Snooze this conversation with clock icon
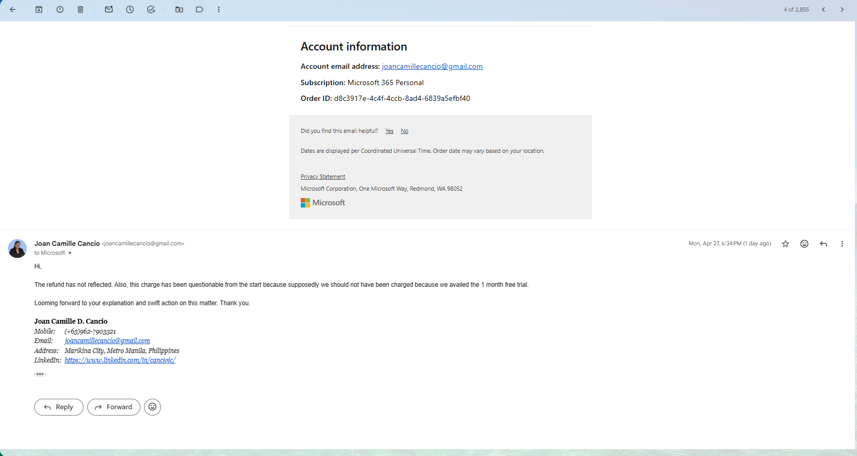 click(130, 9)
